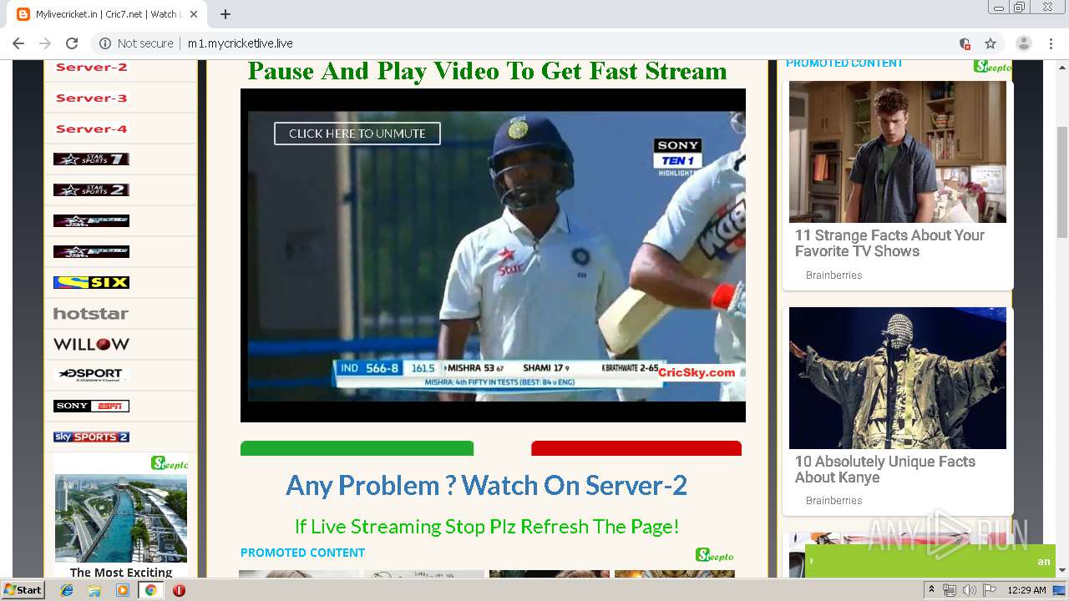Click the Speepto logo above left sidebar ad
This screenshot has height=601, width=1069.
click(170, 463)
